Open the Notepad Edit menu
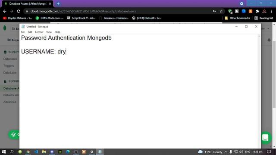Screen dimensions: 276x155 pos(30,32)
